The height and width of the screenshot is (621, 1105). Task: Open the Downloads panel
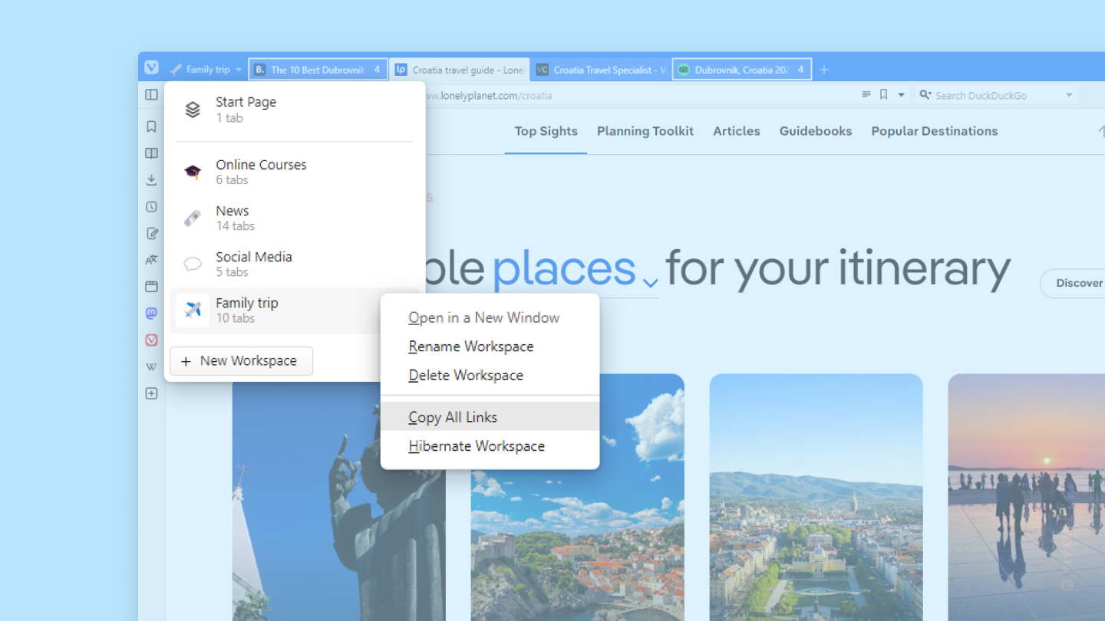(151, 180)
